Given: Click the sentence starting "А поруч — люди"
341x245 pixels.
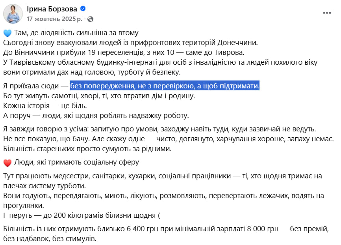Looking at the screenshot, I should [x=96, y=116].
